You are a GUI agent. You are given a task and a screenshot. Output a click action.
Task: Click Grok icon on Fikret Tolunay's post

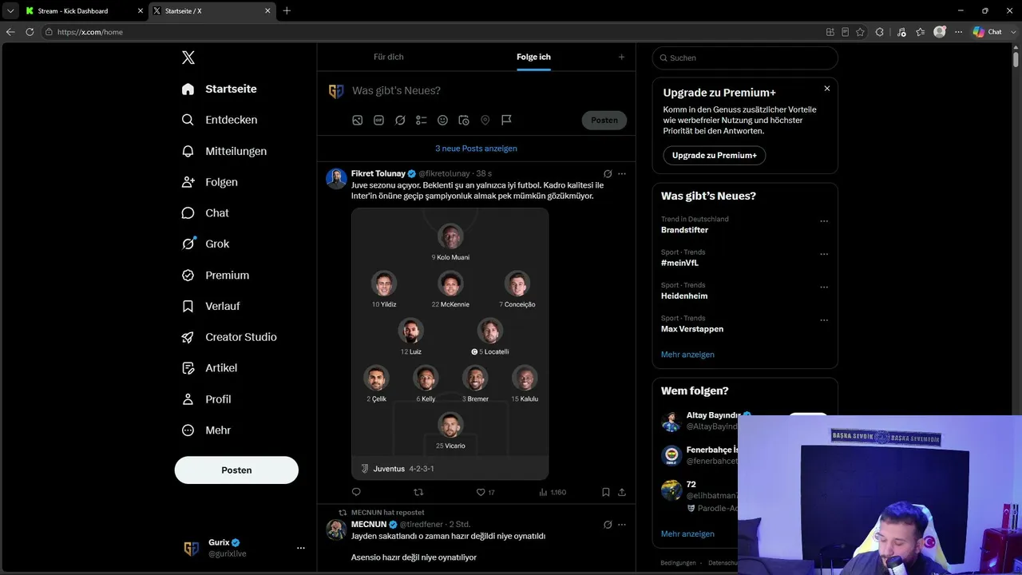pyautogui.click(x=608, y=173)
